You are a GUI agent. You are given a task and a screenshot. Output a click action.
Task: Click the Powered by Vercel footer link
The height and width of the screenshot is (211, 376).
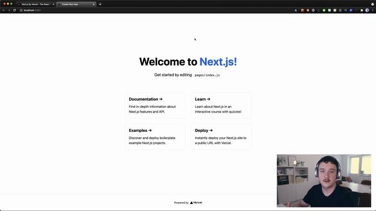[x=188, y=203]
